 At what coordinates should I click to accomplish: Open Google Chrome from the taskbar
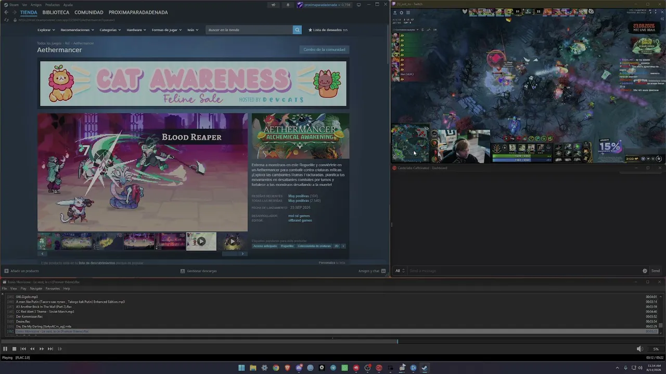click(x=276, y=368)
